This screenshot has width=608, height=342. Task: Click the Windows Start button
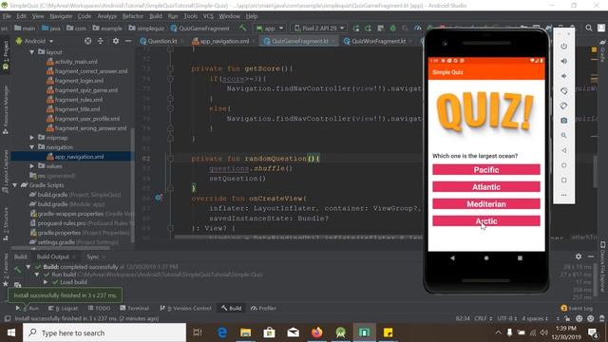(11, 332)
